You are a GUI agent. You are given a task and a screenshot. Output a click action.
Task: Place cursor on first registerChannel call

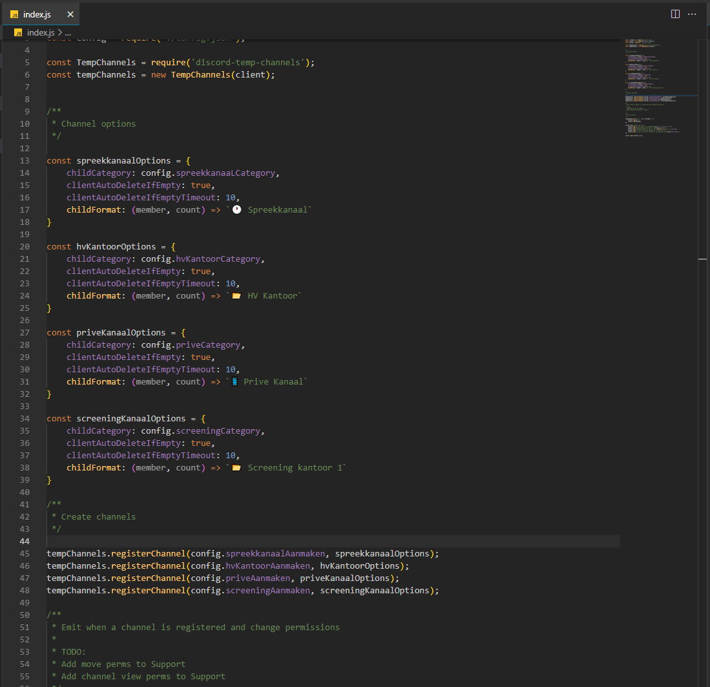coord(149,554)
